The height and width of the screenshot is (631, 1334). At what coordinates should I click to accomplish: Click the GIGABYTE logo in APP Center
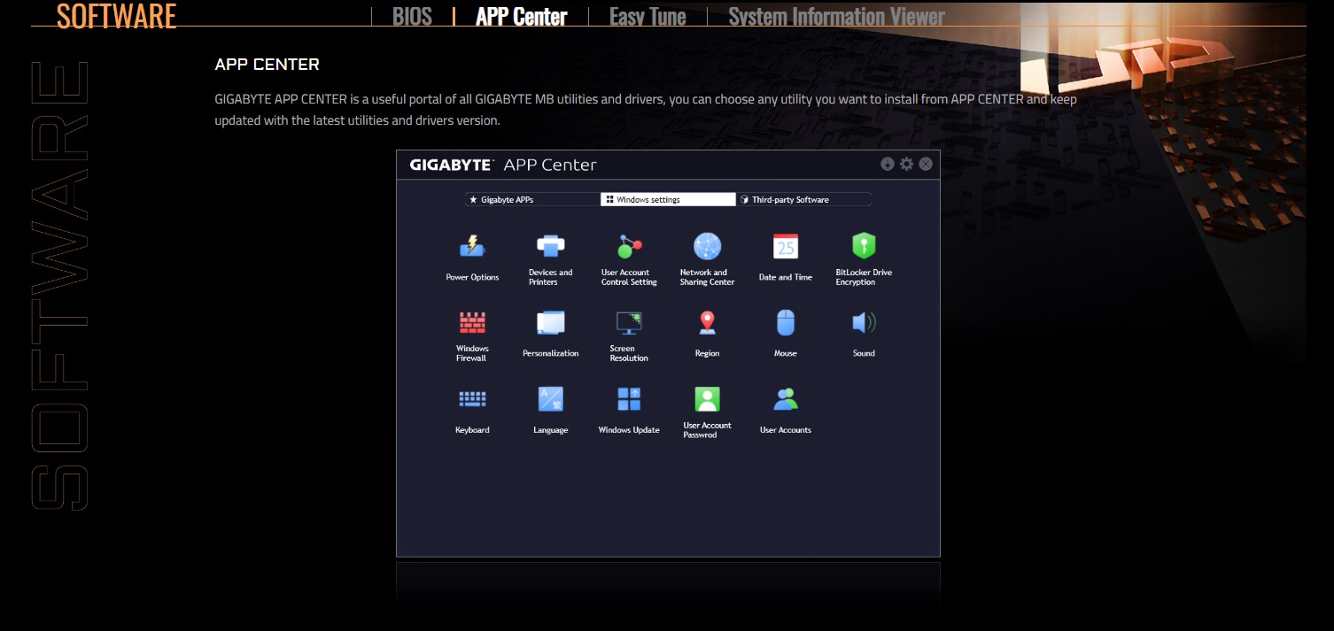pos(451,165)
